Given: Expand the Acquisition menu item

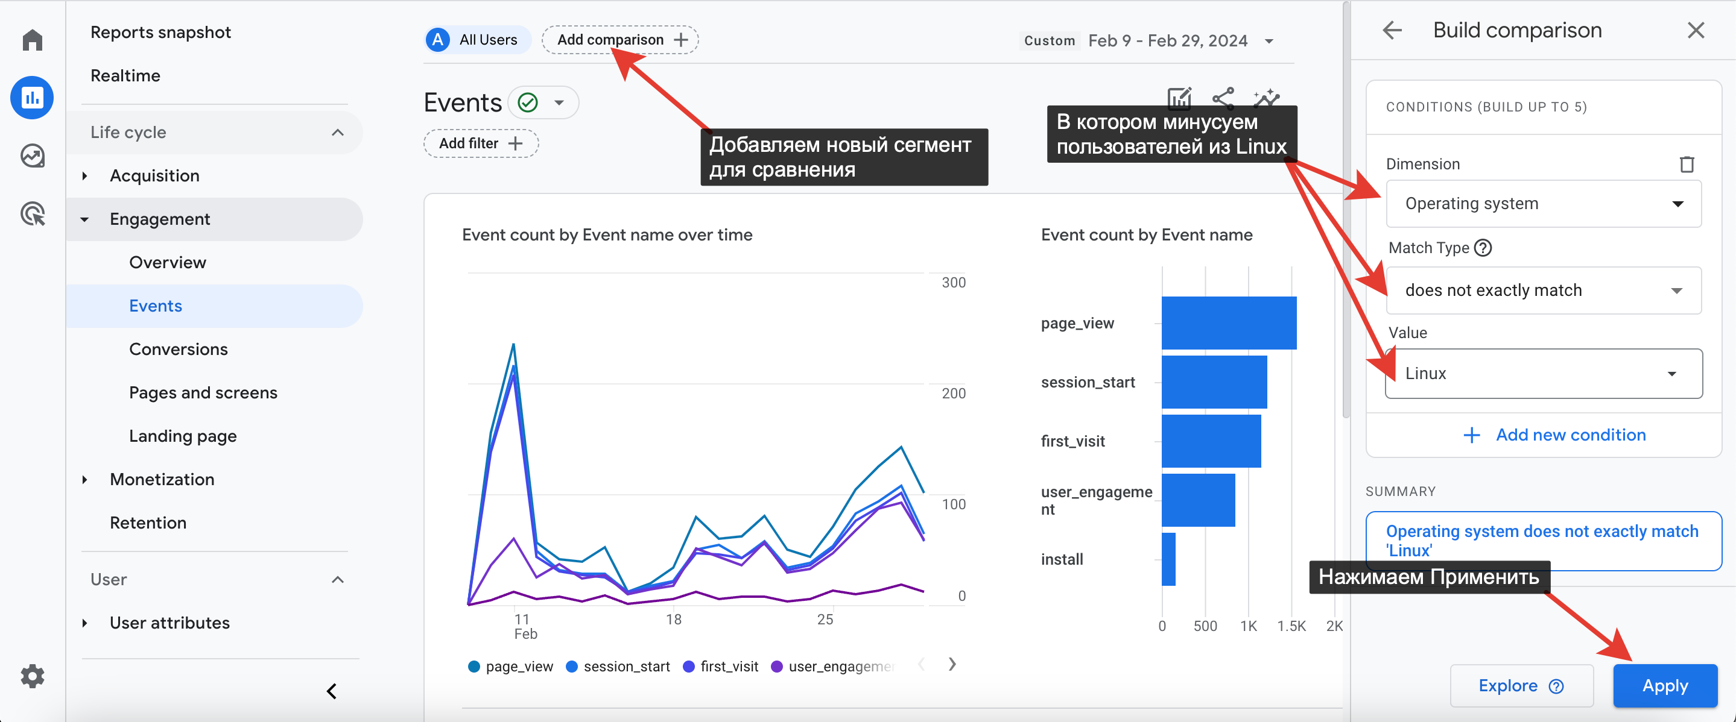Looking at the screenshot, I should [x=154, y=176].
